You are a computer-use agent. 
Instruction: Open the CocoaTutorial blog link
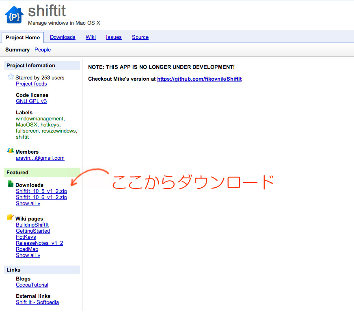32,285
